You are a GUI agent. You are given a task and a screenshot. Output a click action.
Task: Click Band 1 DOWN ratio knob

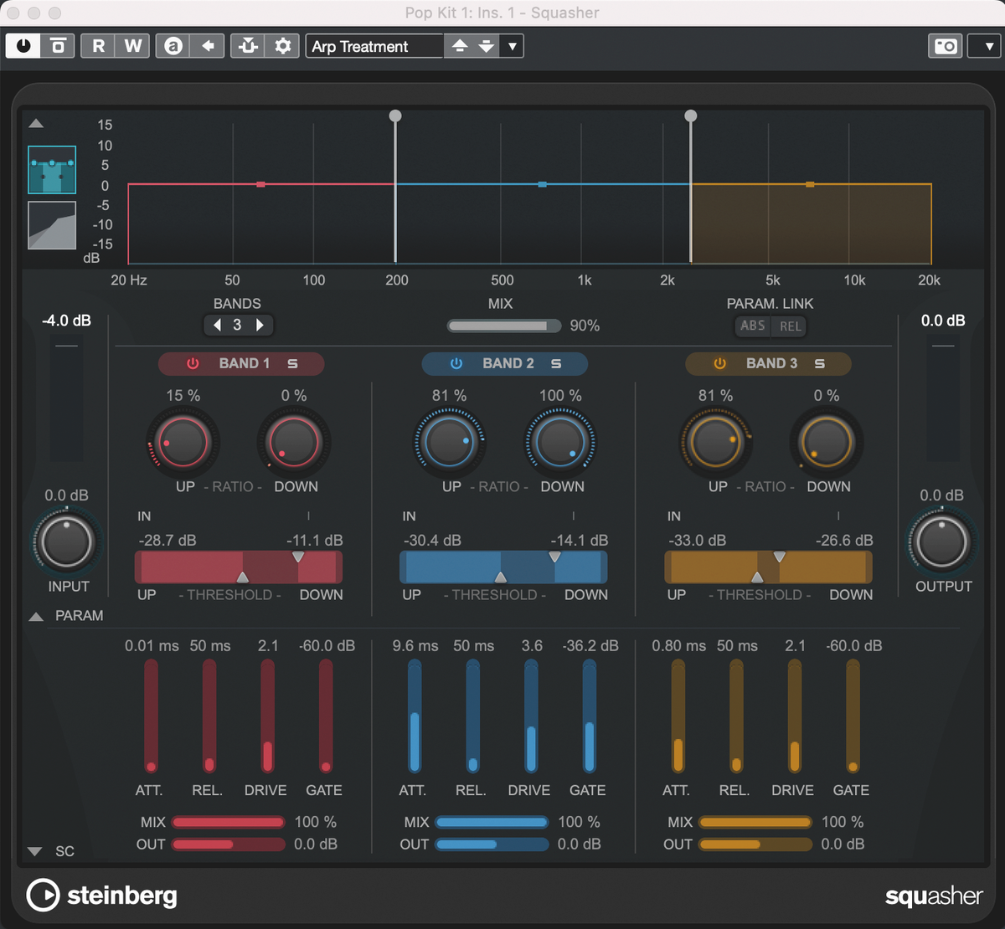click(x=295, y=441)
